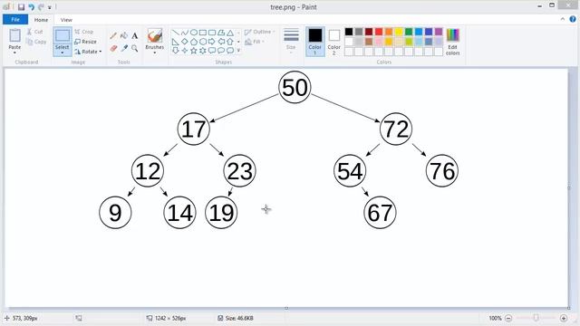The image size is (580, 326).
Task: Activate the Text tool
Action: 135,36
